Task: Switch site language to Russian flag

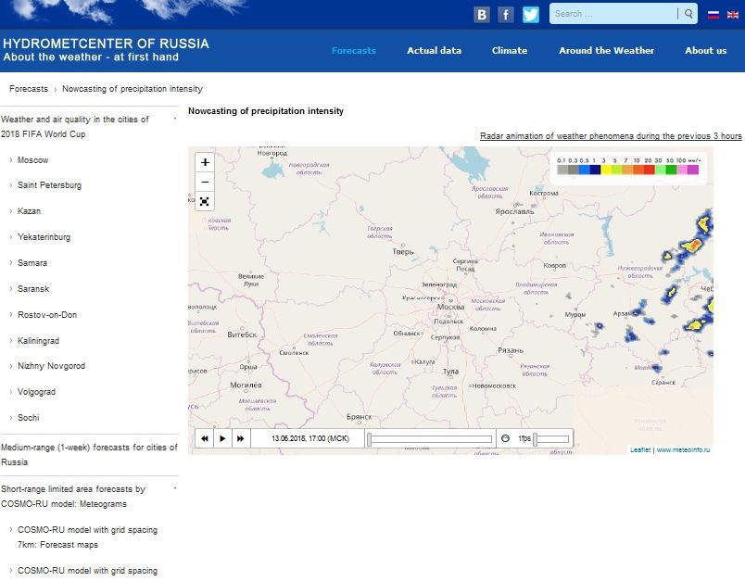Action: coord(713,15)
